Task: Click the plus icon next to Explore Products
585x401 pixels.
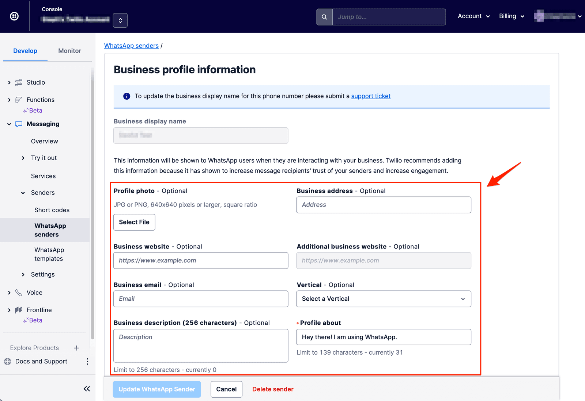Action: click(76, 348)
